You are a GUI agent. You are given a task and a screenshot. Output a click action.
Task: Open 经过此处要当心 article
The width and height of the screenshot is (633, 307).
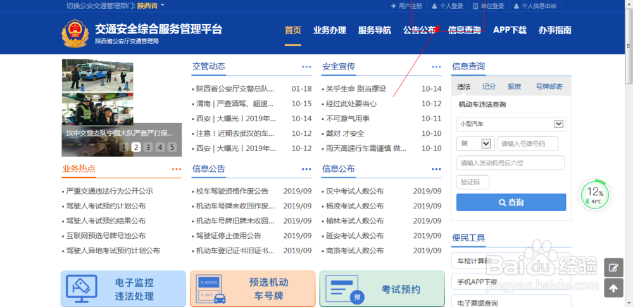(351, 104)
